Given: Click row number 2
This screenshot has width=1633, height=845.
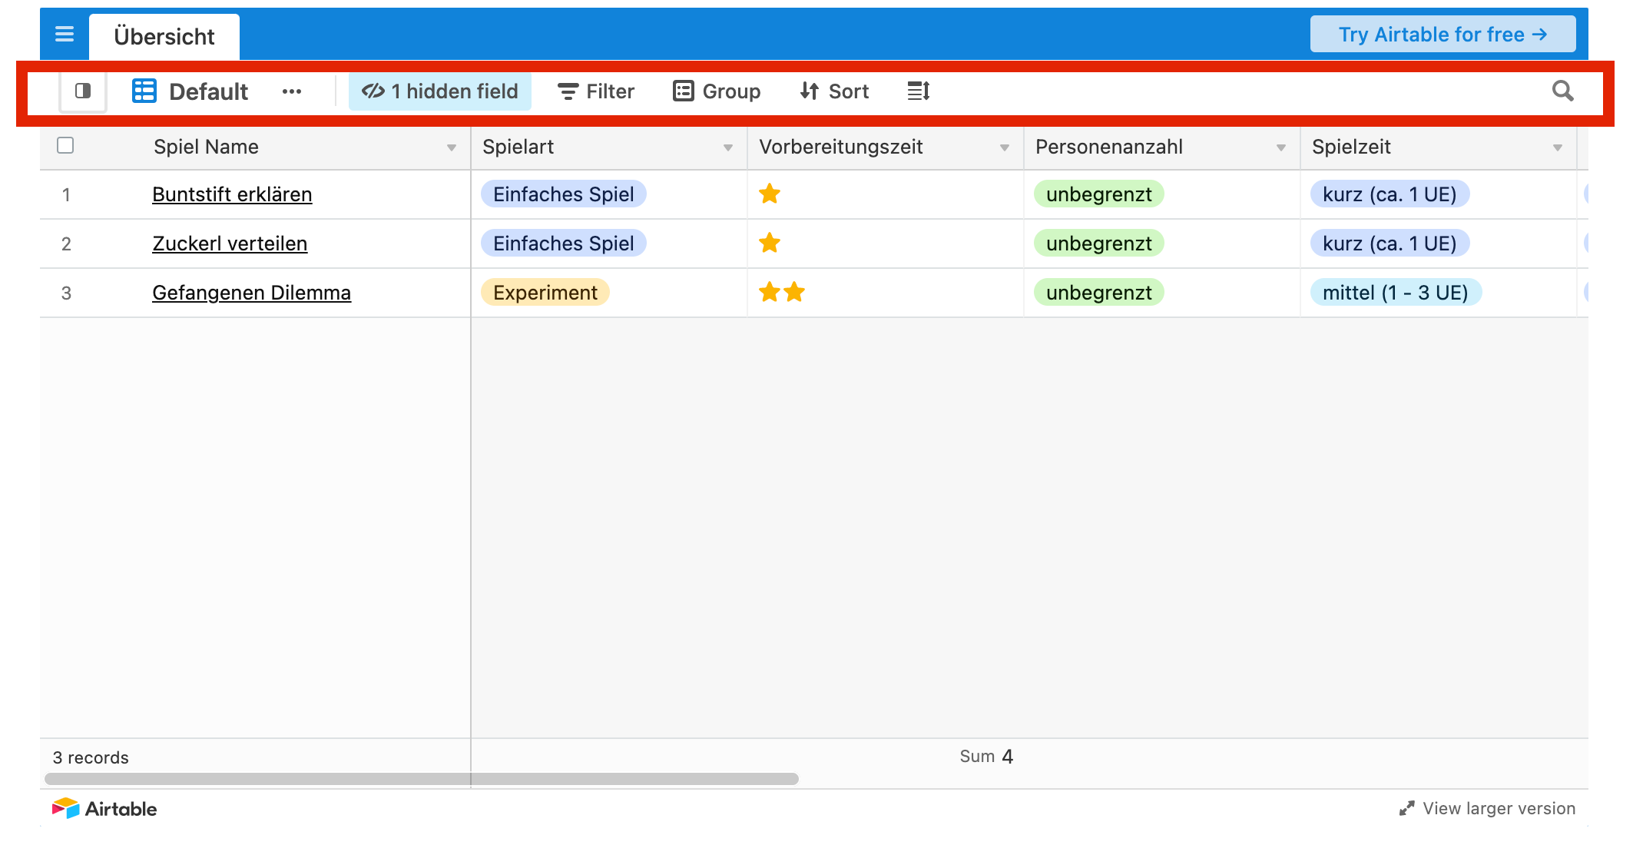Looking at the screenshot, I should pyautogui.click(x=66, y=244).
